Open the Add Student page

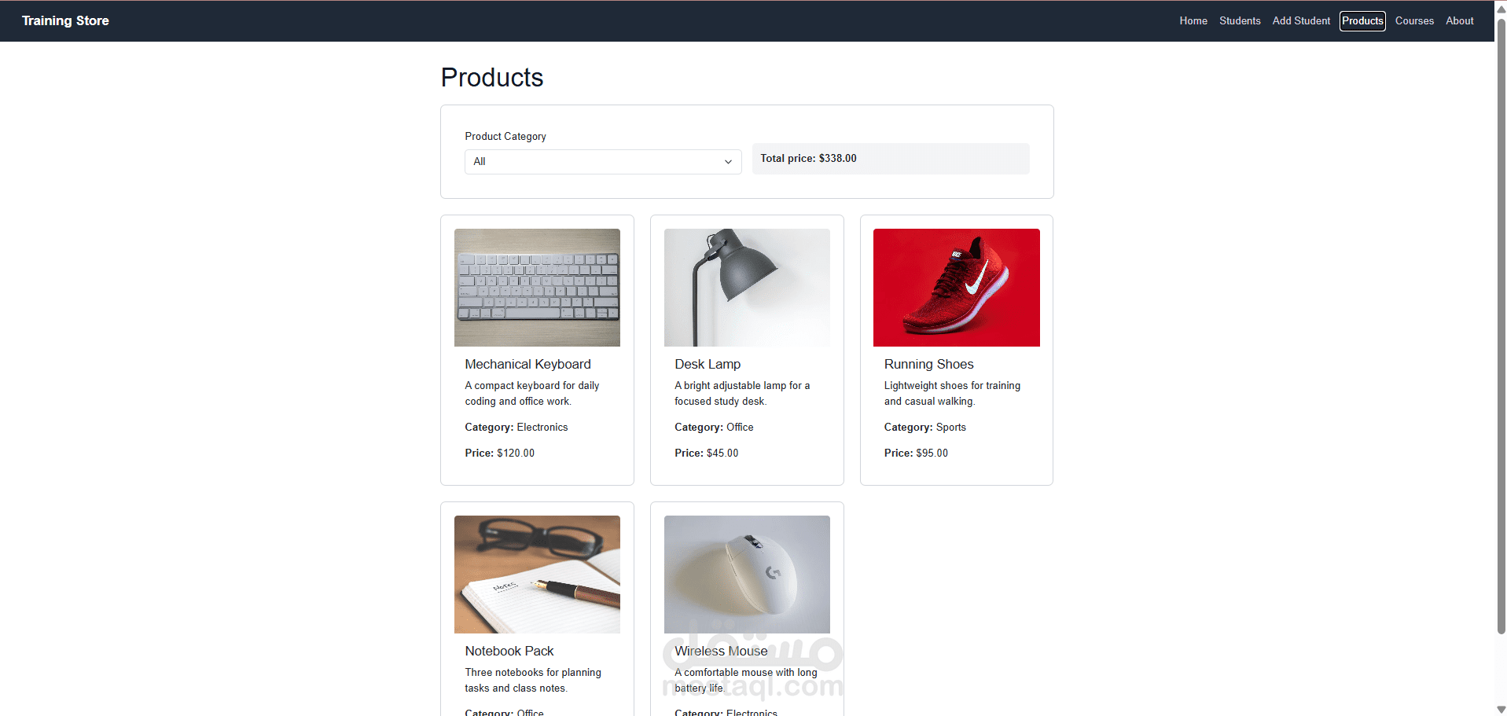1301,21
